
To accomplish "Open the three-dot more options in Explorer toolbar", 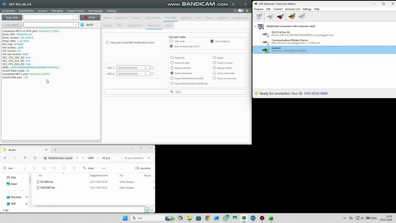I will 104,168.
